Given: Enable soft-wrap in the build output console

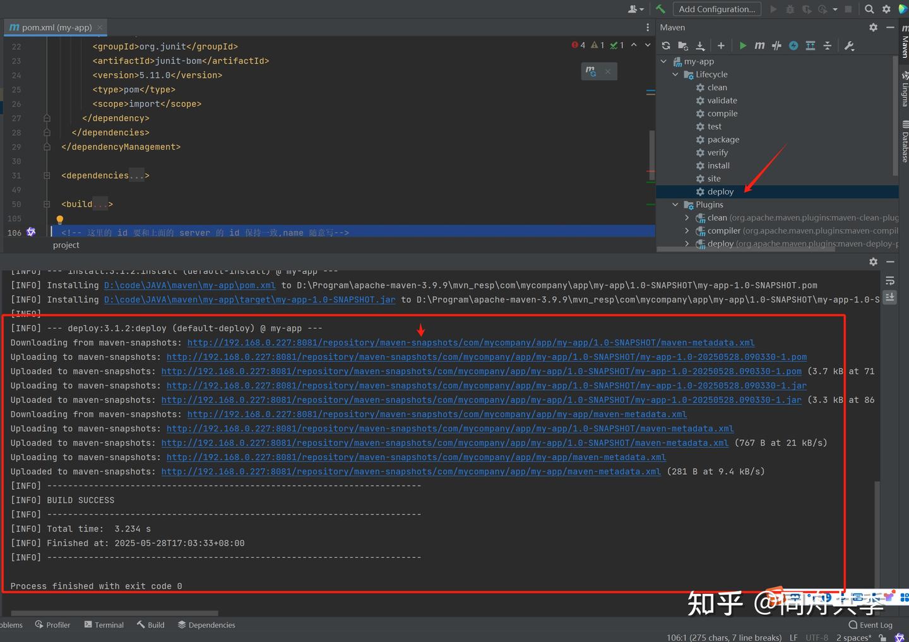Looking at the screenshot, I should (x=889, y=280).
